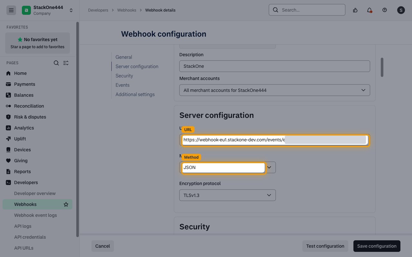The width and height of the screenshot is (412, 257).
Task: Open Developer overview in sidebar
Action: (x=35, y=193)
